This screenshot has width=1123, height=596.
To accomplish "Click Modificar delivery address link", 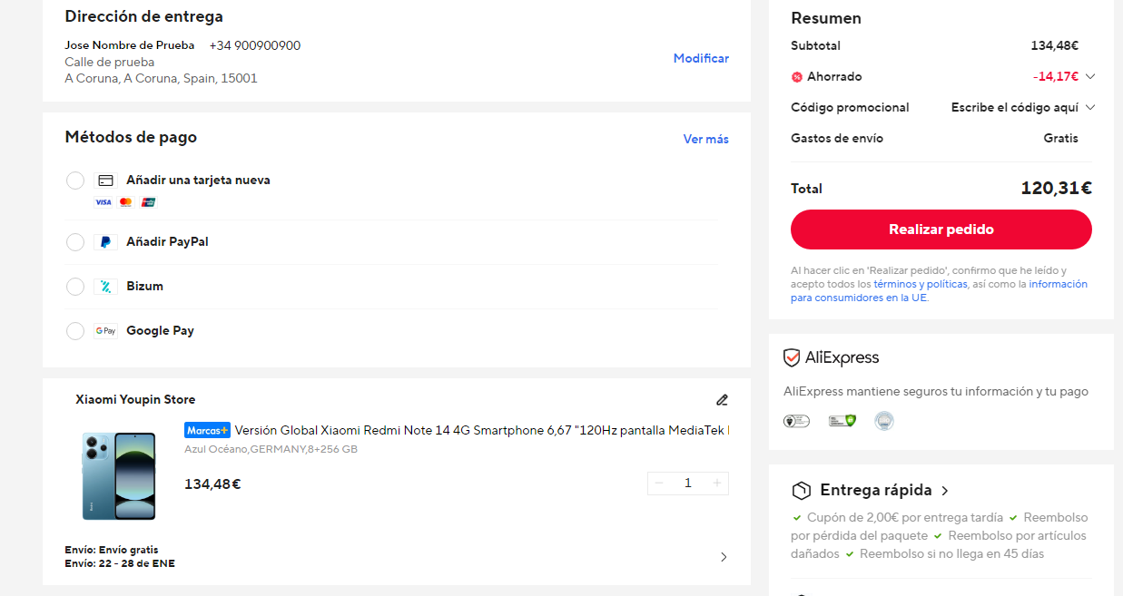I will coord(701,58).
